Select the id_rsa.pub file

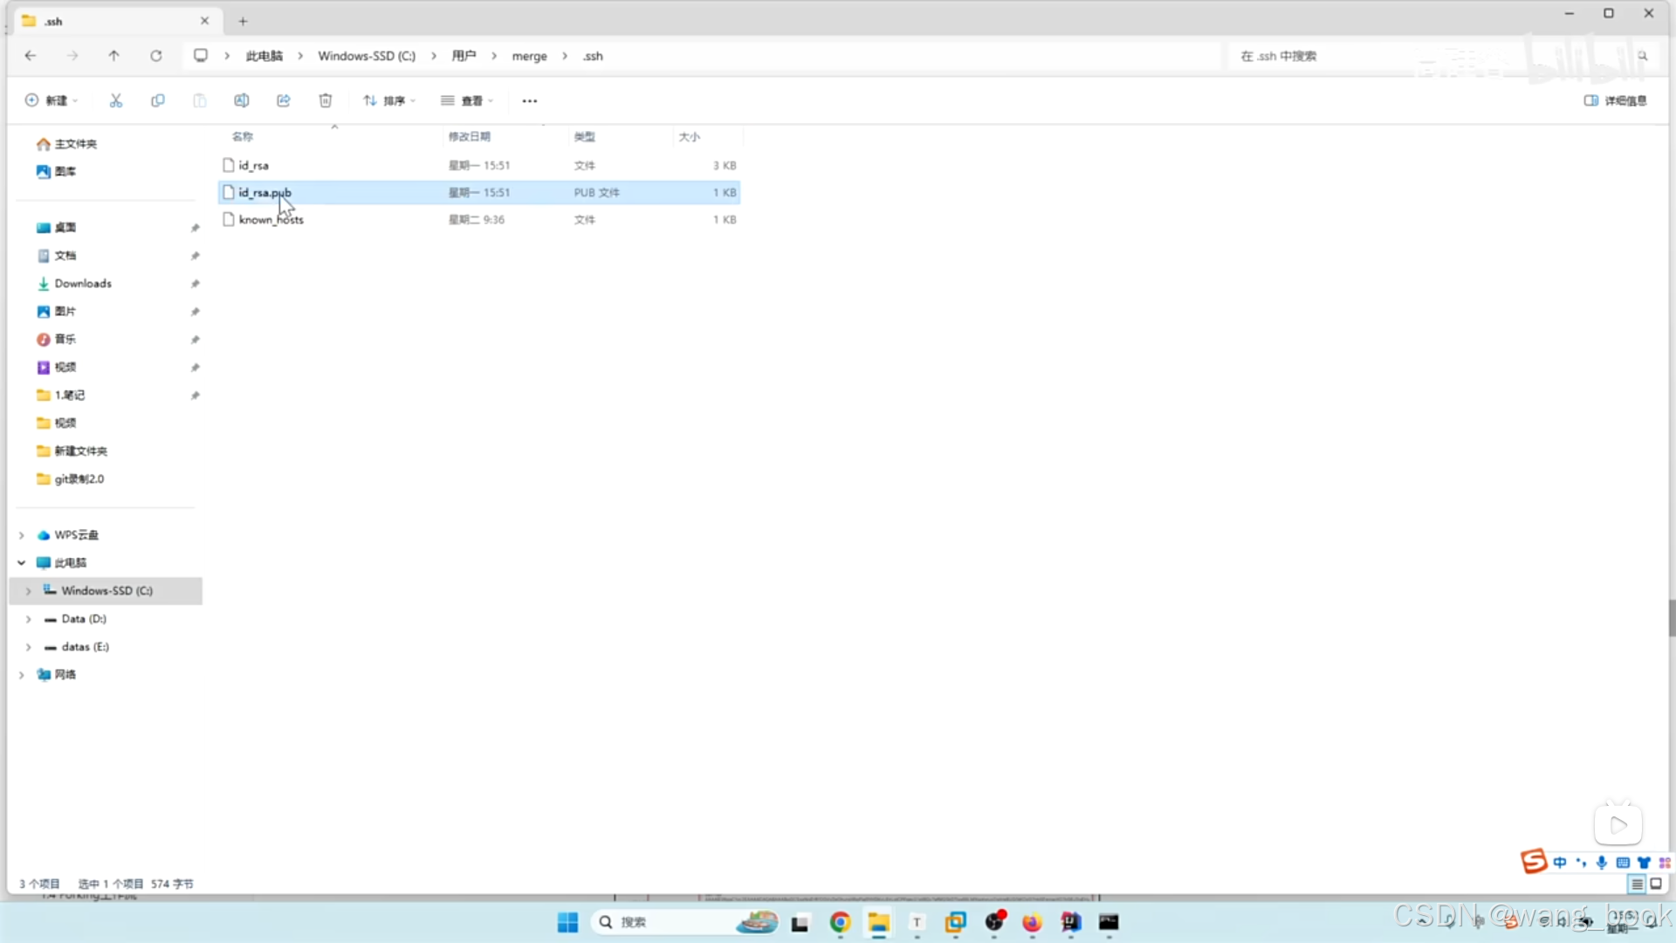tap(478, 192)
